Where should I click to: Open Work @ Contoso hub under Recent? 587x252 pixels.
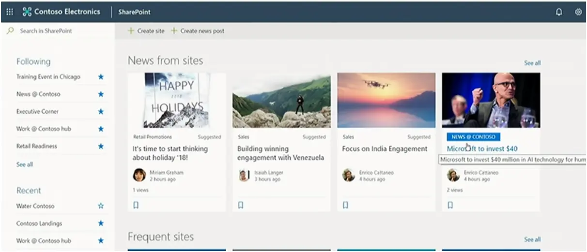point(44,240)
